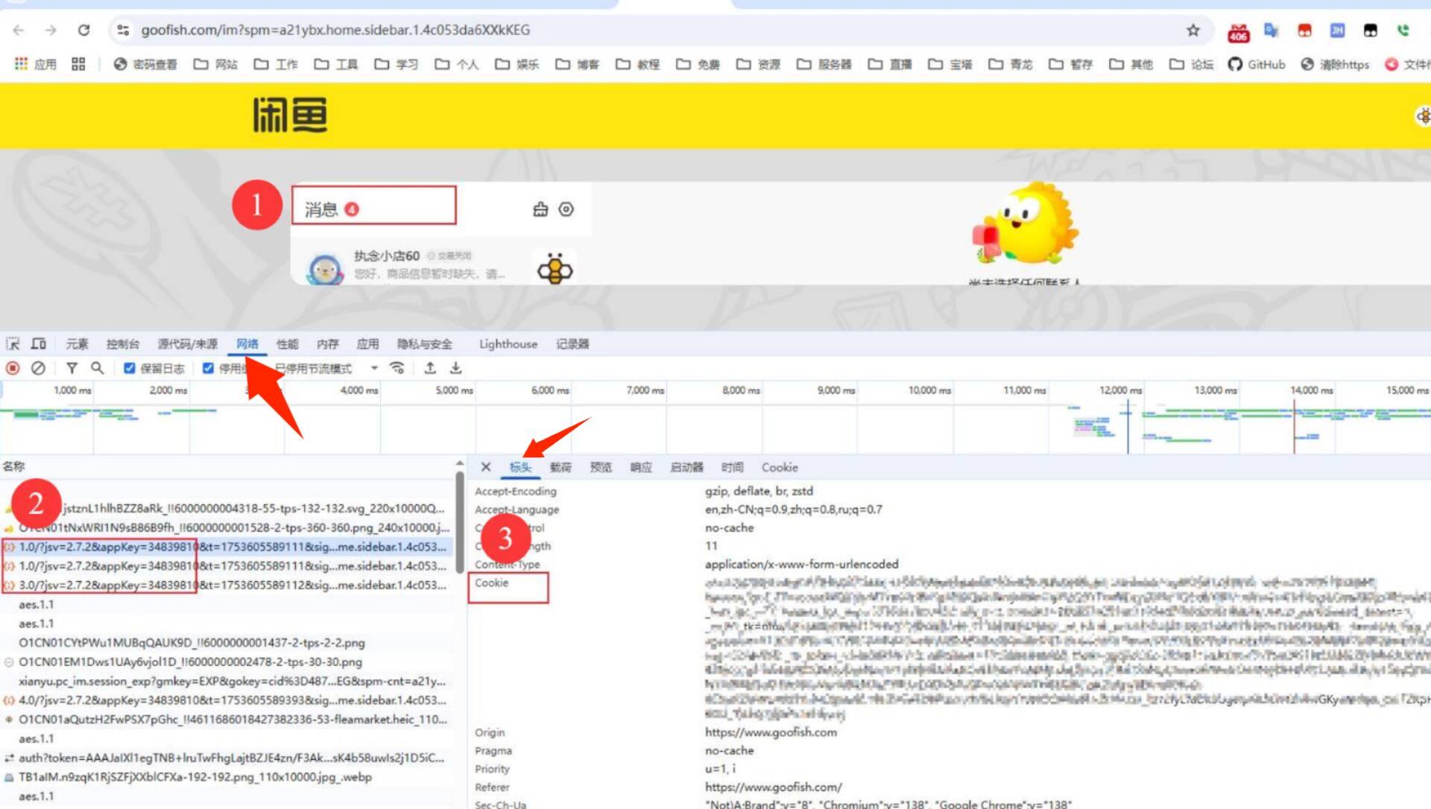
Task: Bookmark this page with the star icon
Action: click(1193, 30)
